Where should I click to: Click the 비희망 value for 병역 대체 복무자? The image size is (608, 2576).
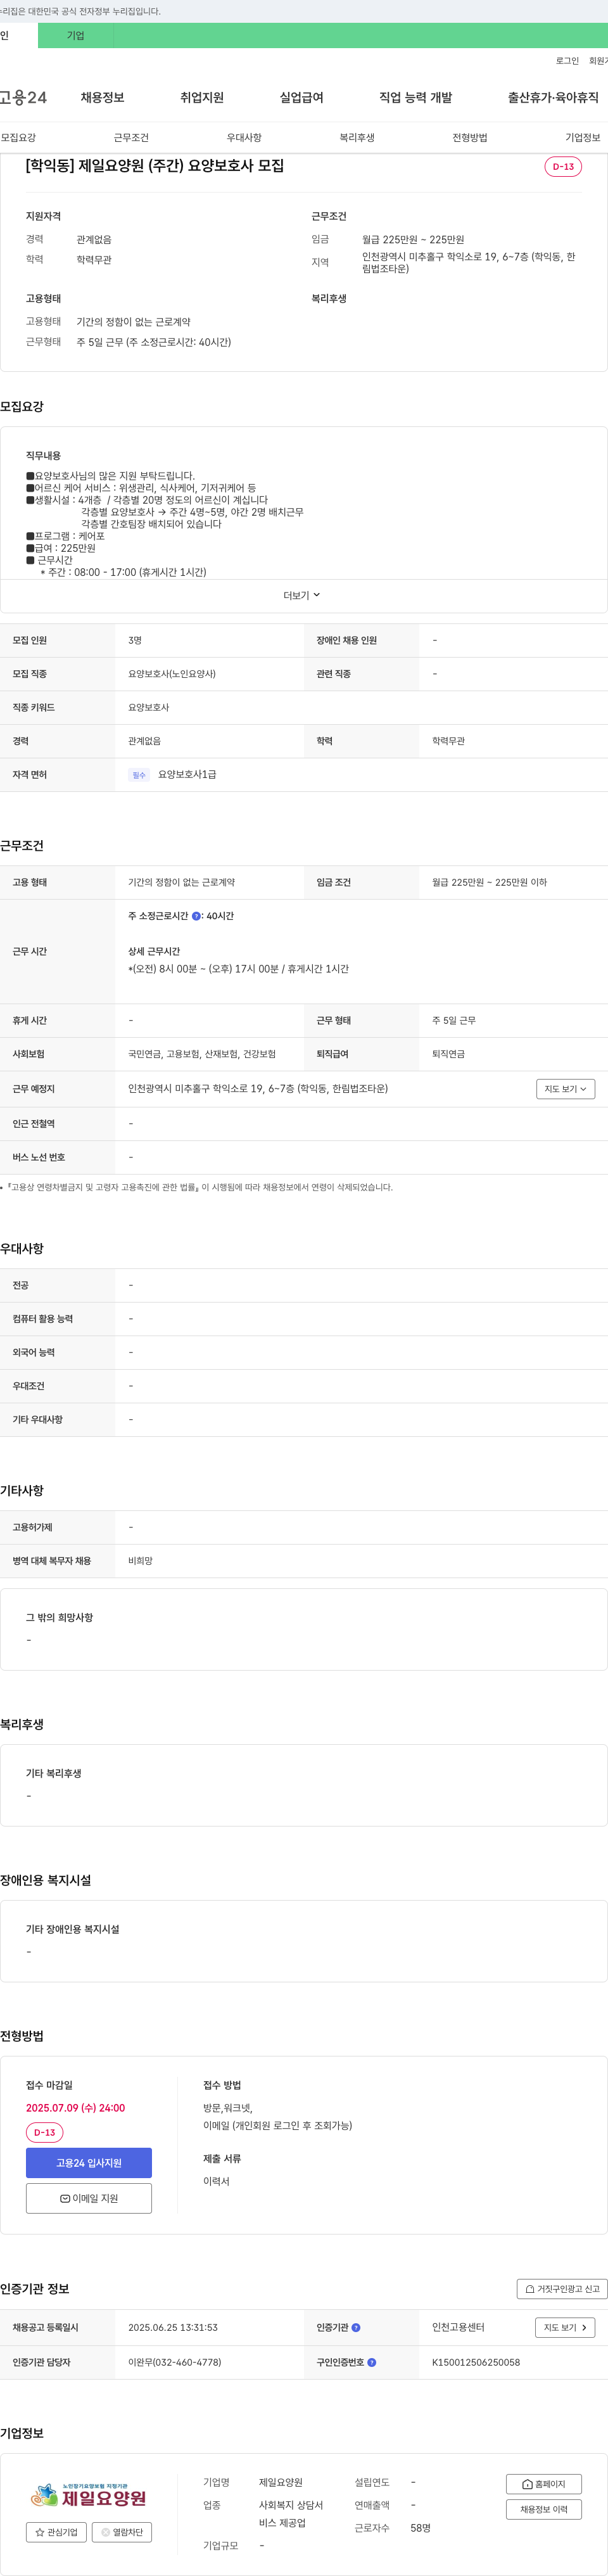[140, 1561]
